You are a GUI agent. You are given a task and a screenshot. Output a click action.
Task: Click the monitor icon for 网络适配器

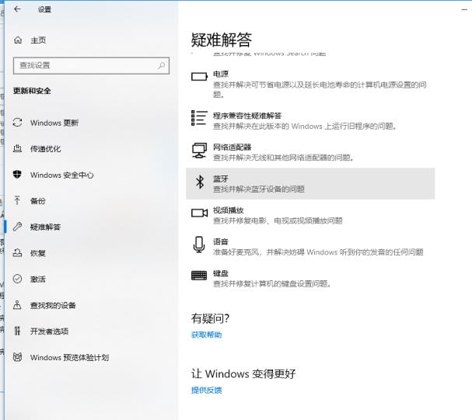click(x=199, y=151)
